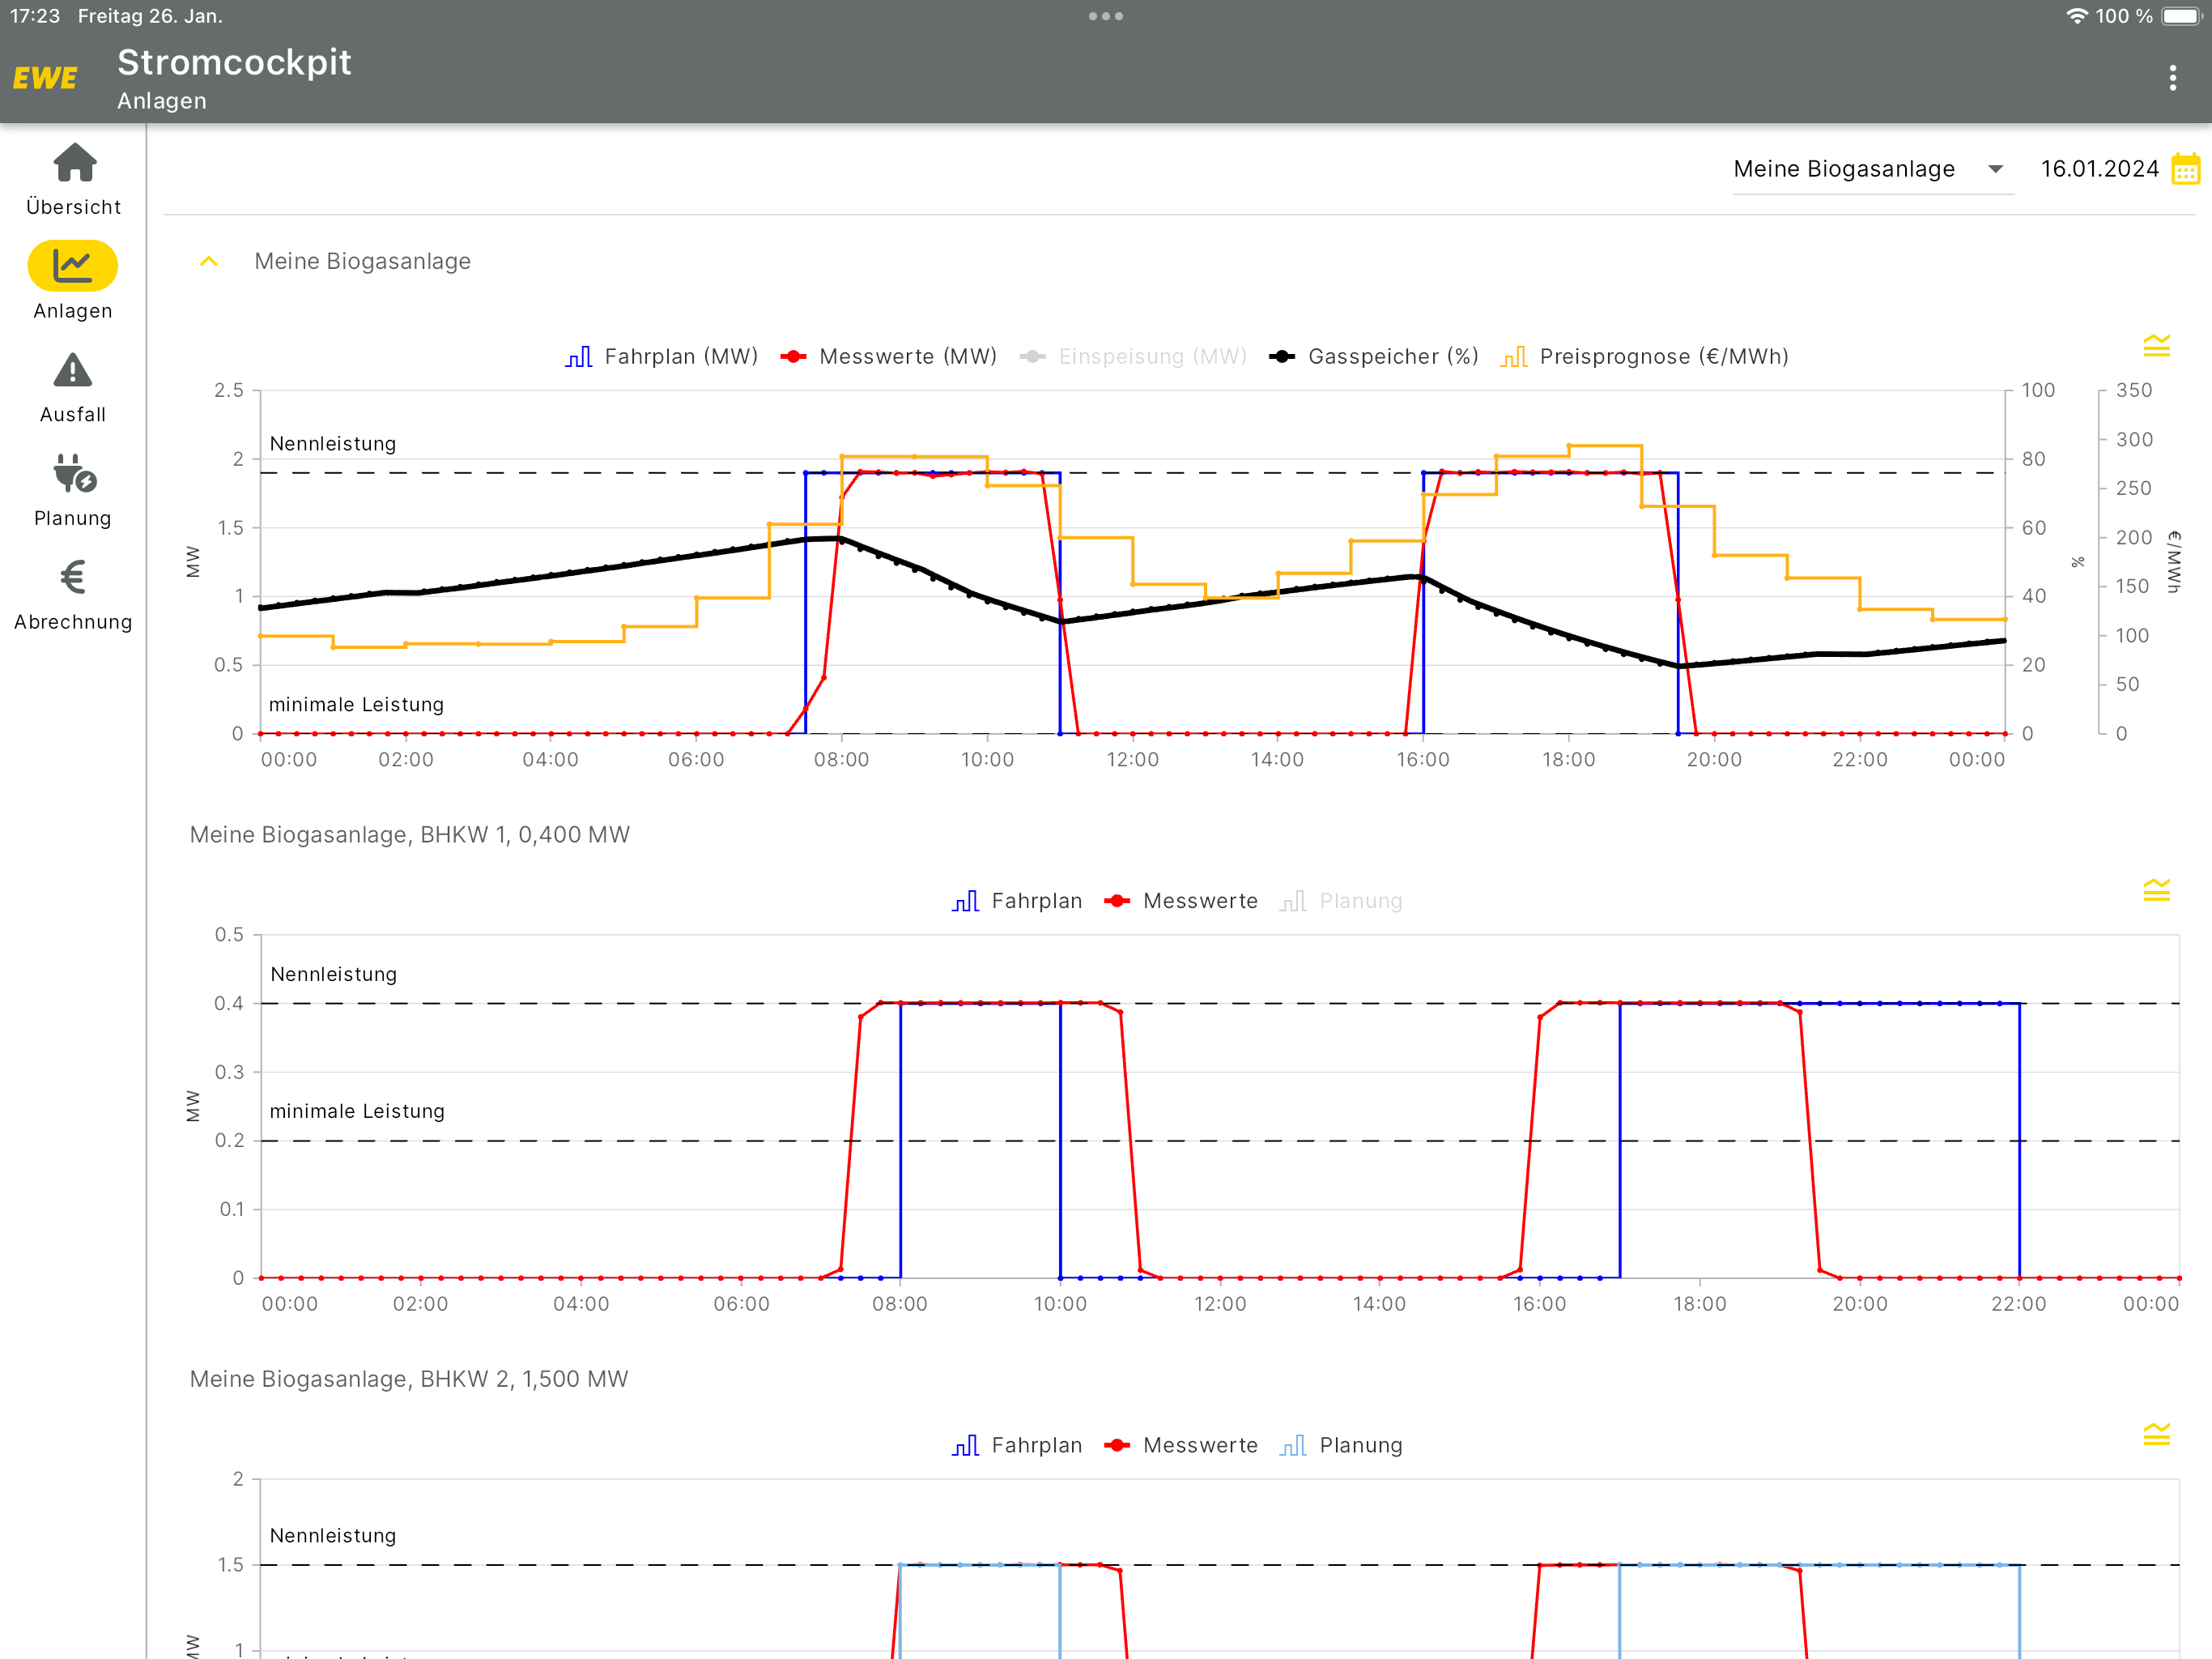
Task: Go to the Anlagen menu label
Action: [x=73, y=311]
